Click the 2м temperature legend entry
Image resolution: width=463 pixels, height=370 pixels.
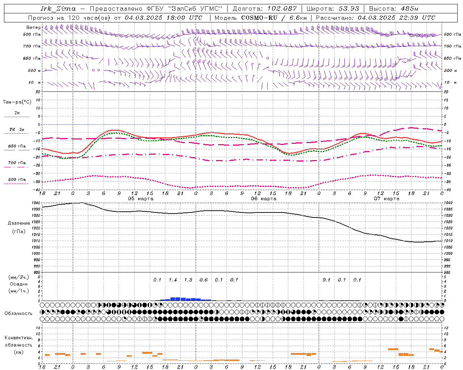click(x=17, y=113)
